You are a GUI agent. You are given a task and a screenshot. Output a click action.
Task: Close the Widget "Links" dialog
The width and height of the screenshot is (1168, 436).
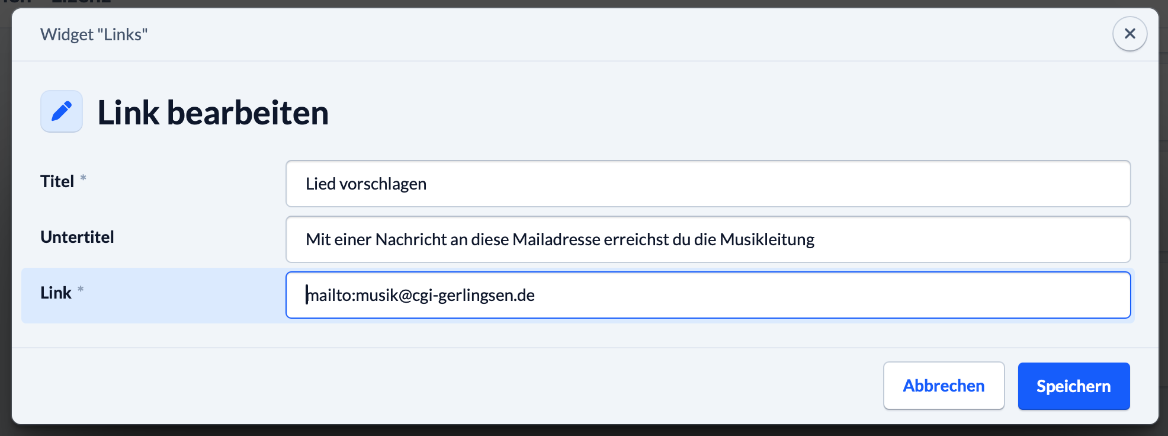[1130, 34]
